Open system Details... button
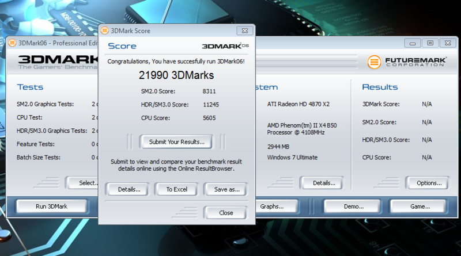Image resolution: width=461 pixels, height=256 pixels. coord(324,183)
